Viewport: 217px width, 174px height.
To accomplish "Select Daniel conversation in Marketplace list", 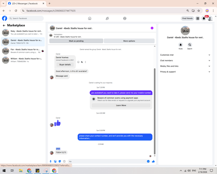I will [x=23, y=42].
